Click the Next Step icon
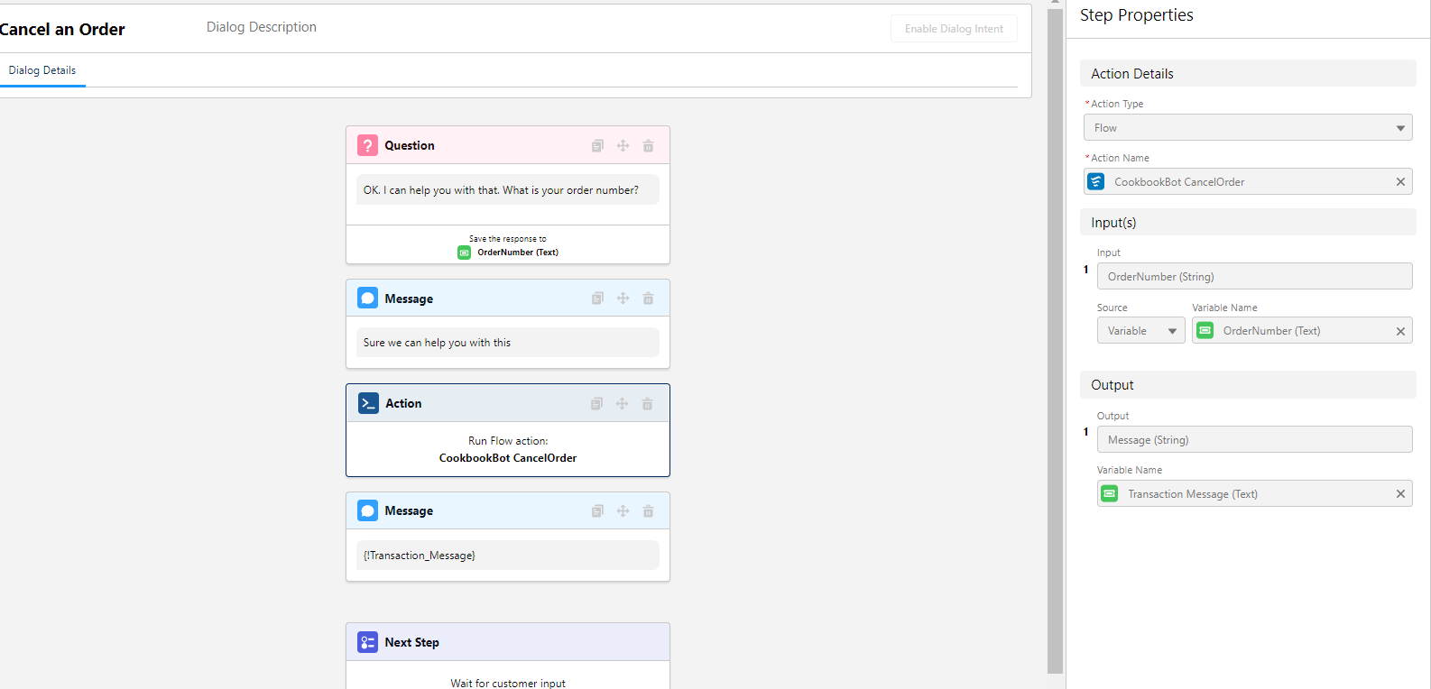1431x689 pixels. [367, 642]
